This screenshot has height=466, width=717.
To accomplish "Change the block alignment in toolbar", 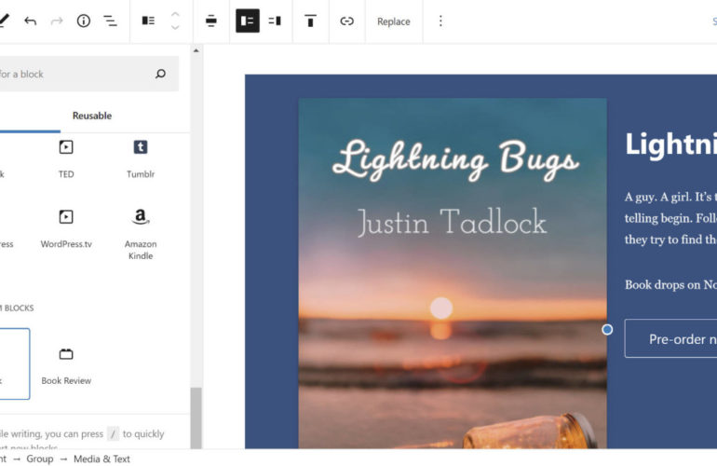I will 211,21.
